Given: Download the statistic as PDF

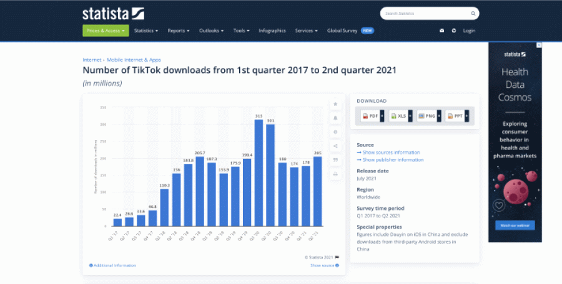Looking at the screenshot, I should (x=372, y=116).
